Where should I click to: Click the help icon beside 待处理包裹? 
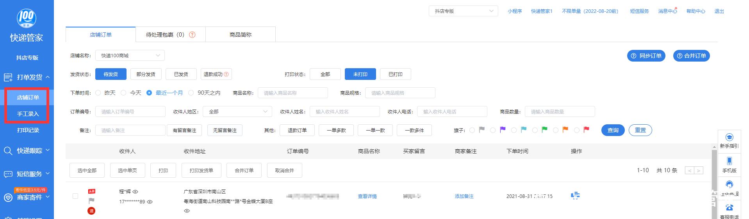click(x=192, y=35)
